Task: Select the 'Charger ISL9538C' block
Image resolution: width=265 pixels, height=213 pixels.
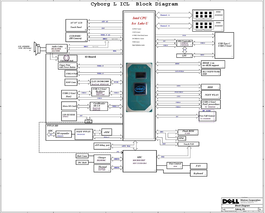Action: coord(102,159)
